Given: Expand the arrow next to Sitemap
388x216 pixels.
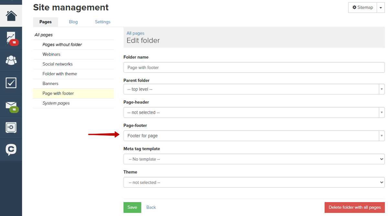Looking at the screenshot, I should (381, 7).
